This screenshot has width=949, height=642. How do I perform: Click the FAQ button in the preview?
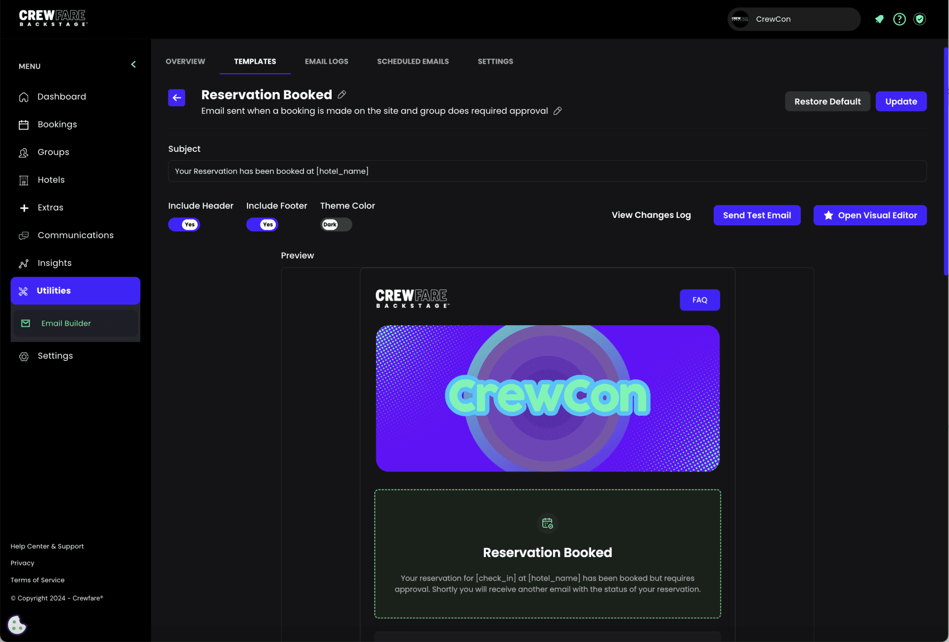click(x=700, y=300)
